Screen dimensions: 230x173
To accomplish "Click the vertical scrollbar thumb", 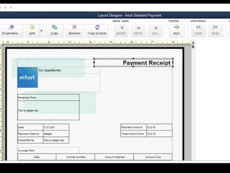I will click(193, 47).
